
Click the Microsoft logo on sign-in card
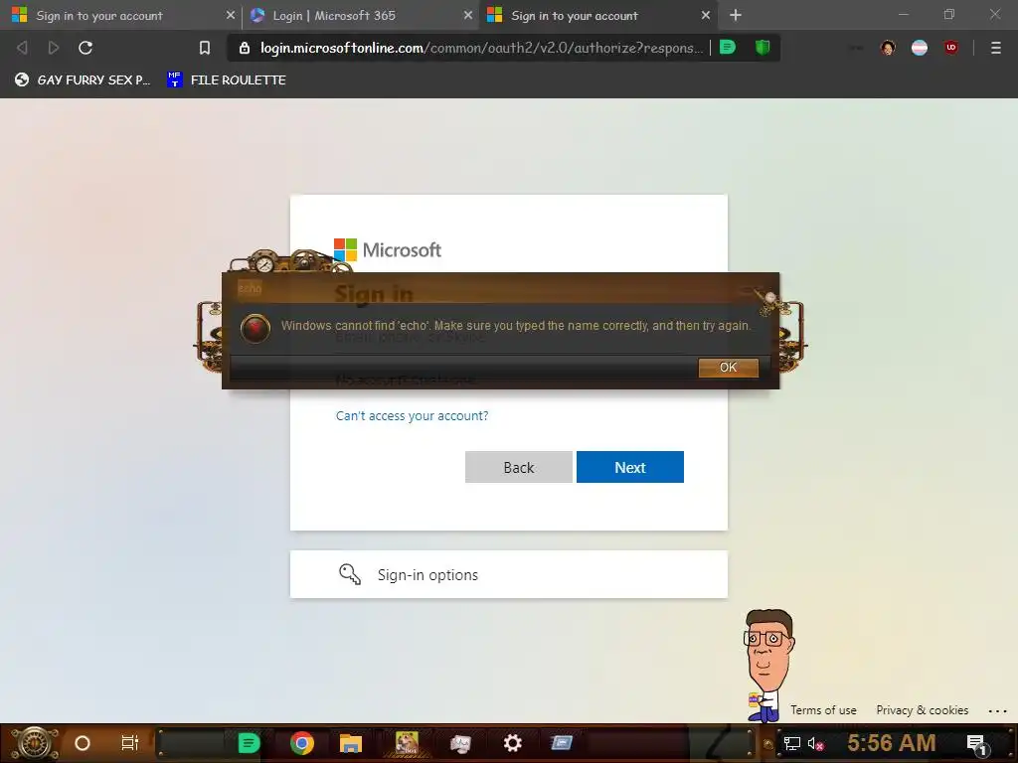coord(388,249)
